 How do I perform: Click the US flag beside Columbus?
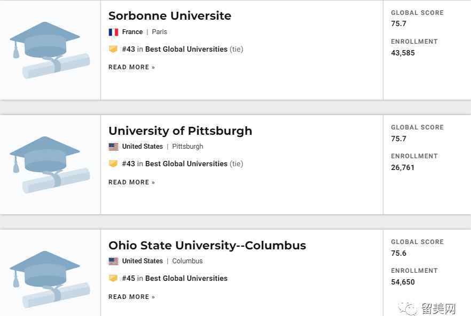113,261
